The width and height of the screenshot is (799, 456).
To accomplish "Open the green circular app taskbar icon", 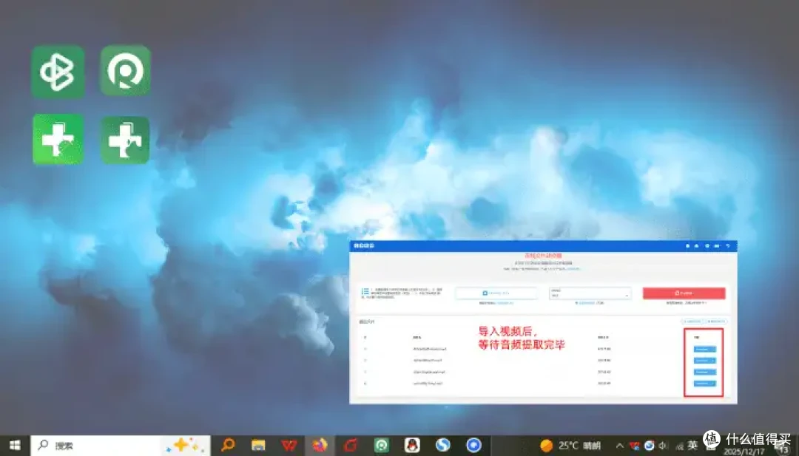I will [381, 446].
